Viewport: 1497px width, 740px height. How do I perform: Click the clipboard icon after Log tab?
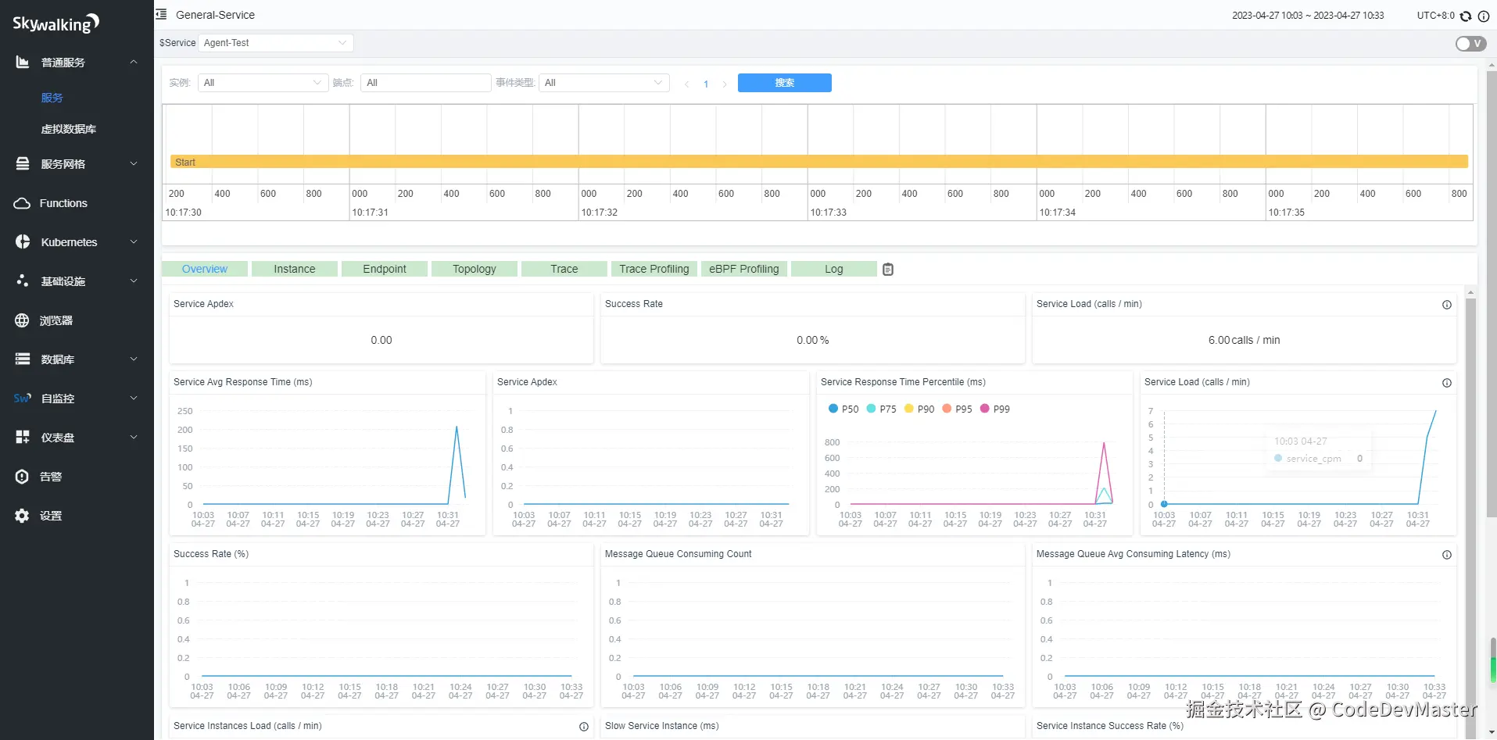point(888,270)
